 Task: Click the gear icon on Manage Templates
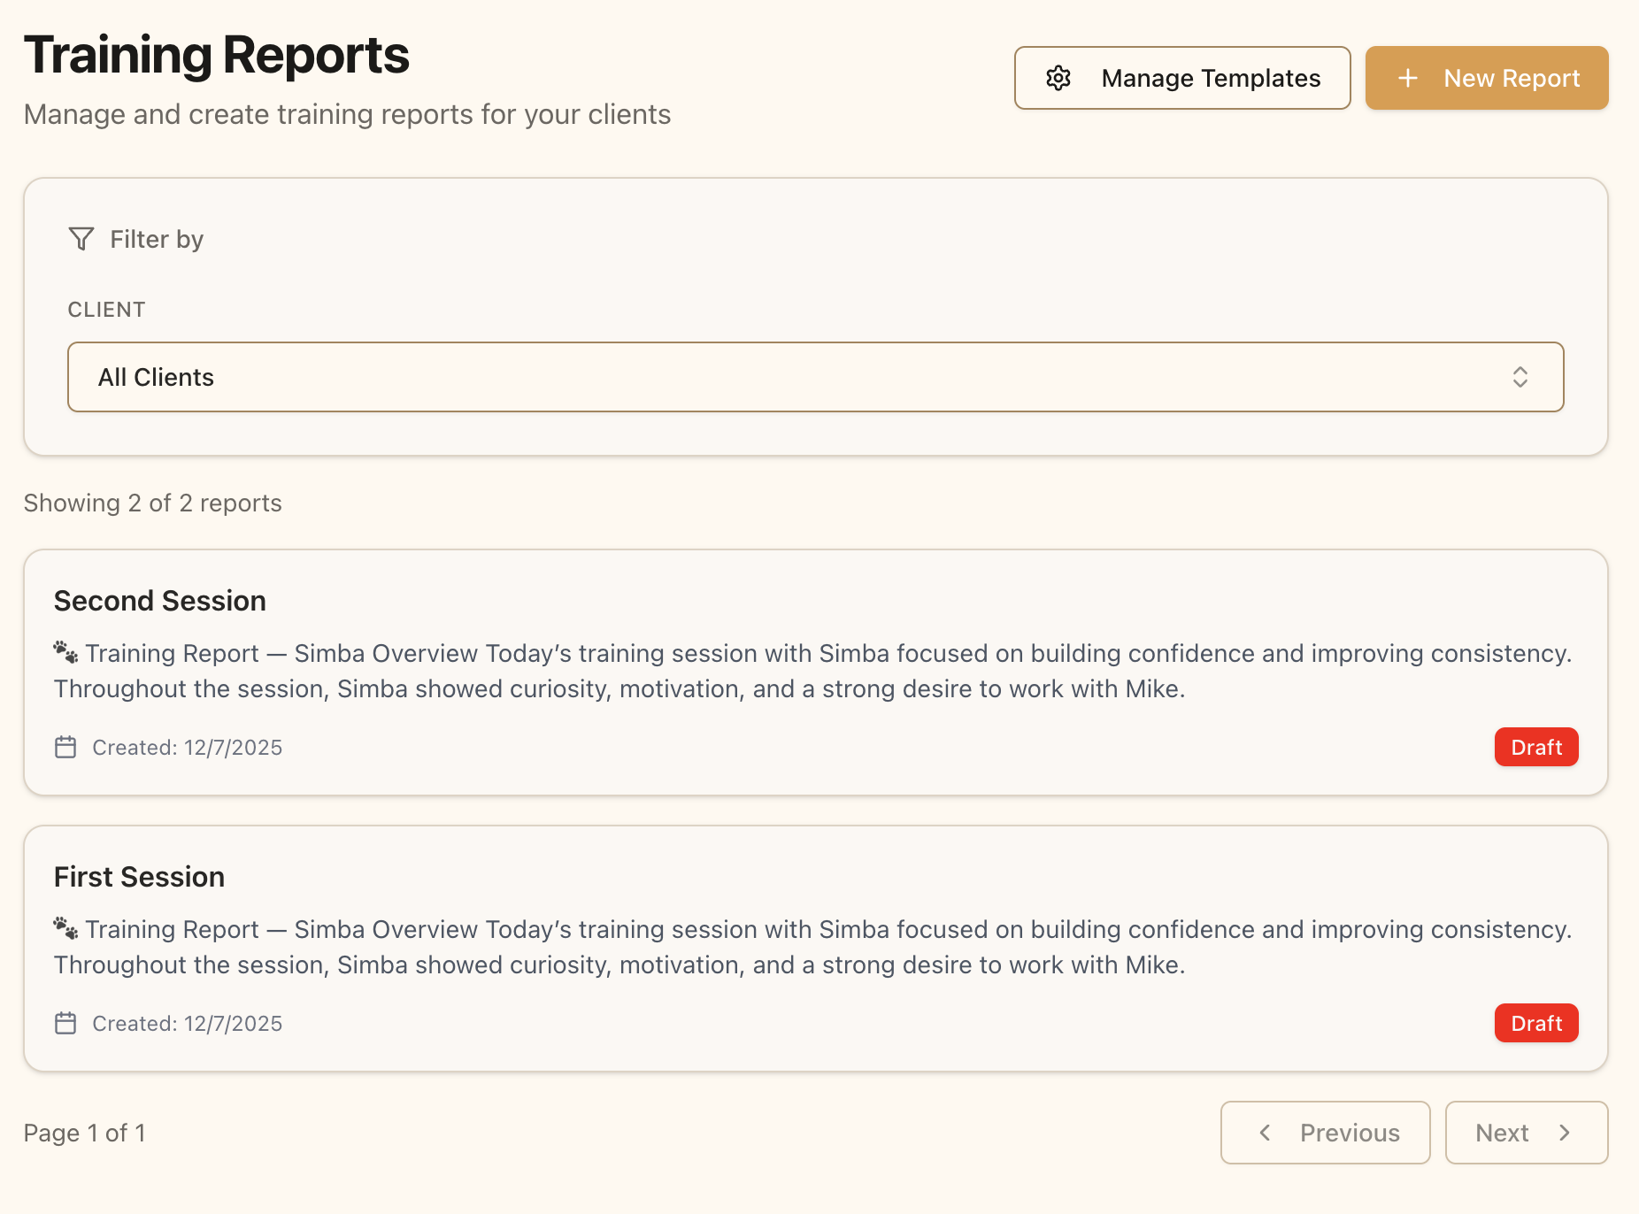coord(1058,78)
